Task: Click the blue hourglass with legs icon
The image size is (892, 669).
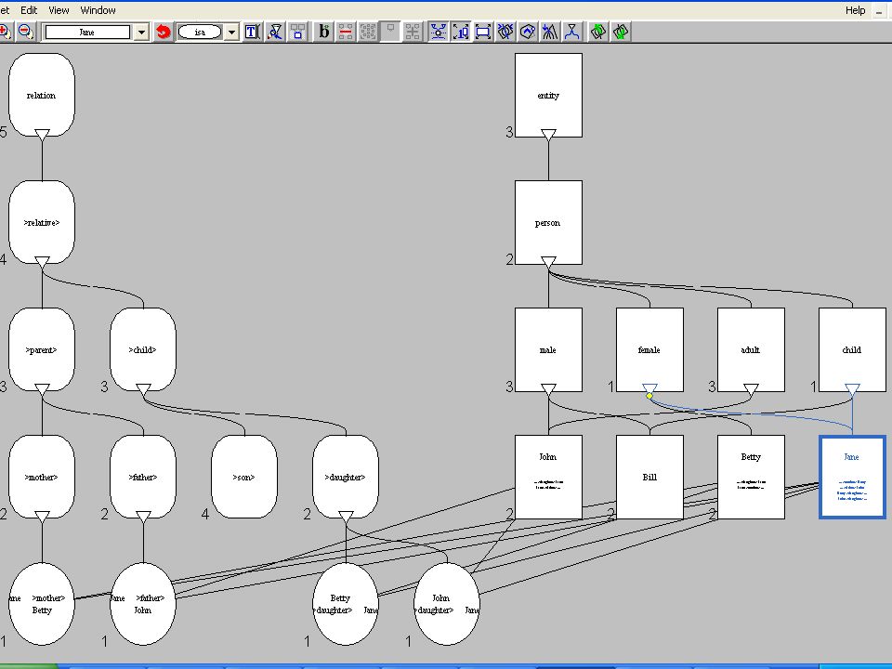Action: (572, 32)
